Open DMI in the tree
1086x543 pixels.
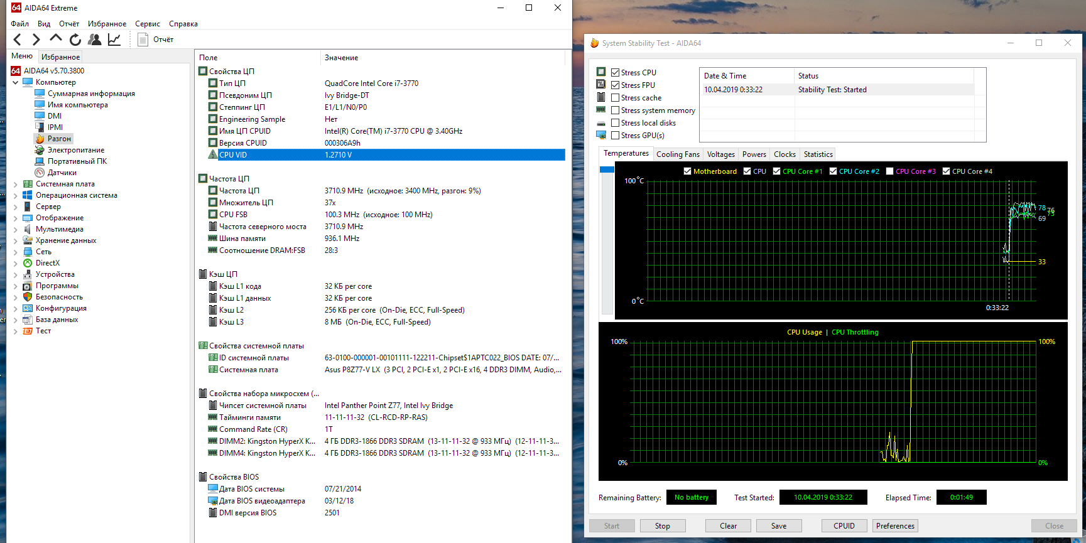coord(55,116)
